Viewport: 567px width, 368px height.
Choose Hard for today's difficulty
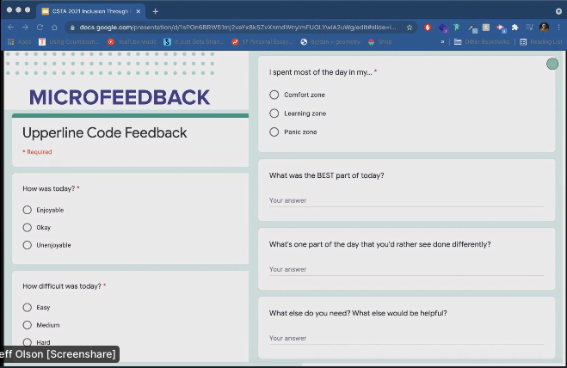[28, 342]
